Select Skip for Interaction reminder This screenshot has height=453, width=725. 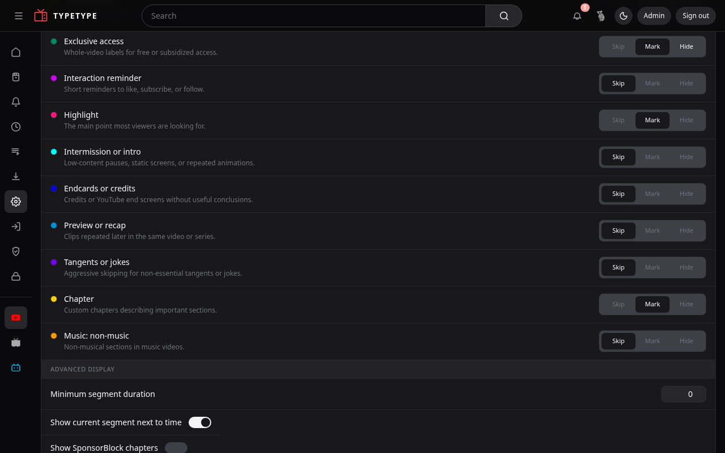click(x=619, y=83)
